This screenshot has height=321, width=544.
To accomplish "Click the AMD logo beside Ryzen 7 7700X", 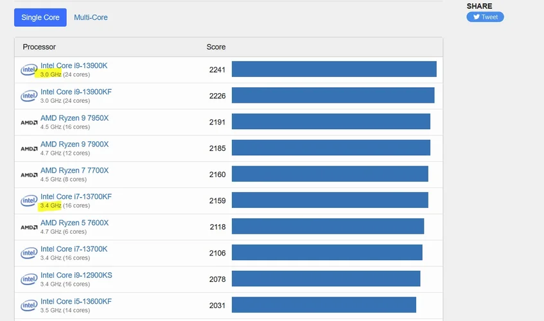I will [29, 175].
